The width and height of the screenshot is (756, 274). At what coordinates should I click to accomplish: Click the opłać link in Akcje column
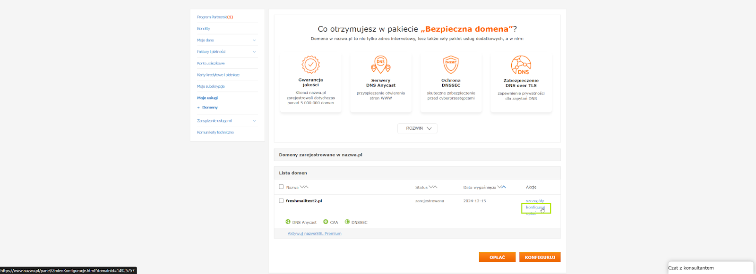pyautogui.click(x=531, y=214)
